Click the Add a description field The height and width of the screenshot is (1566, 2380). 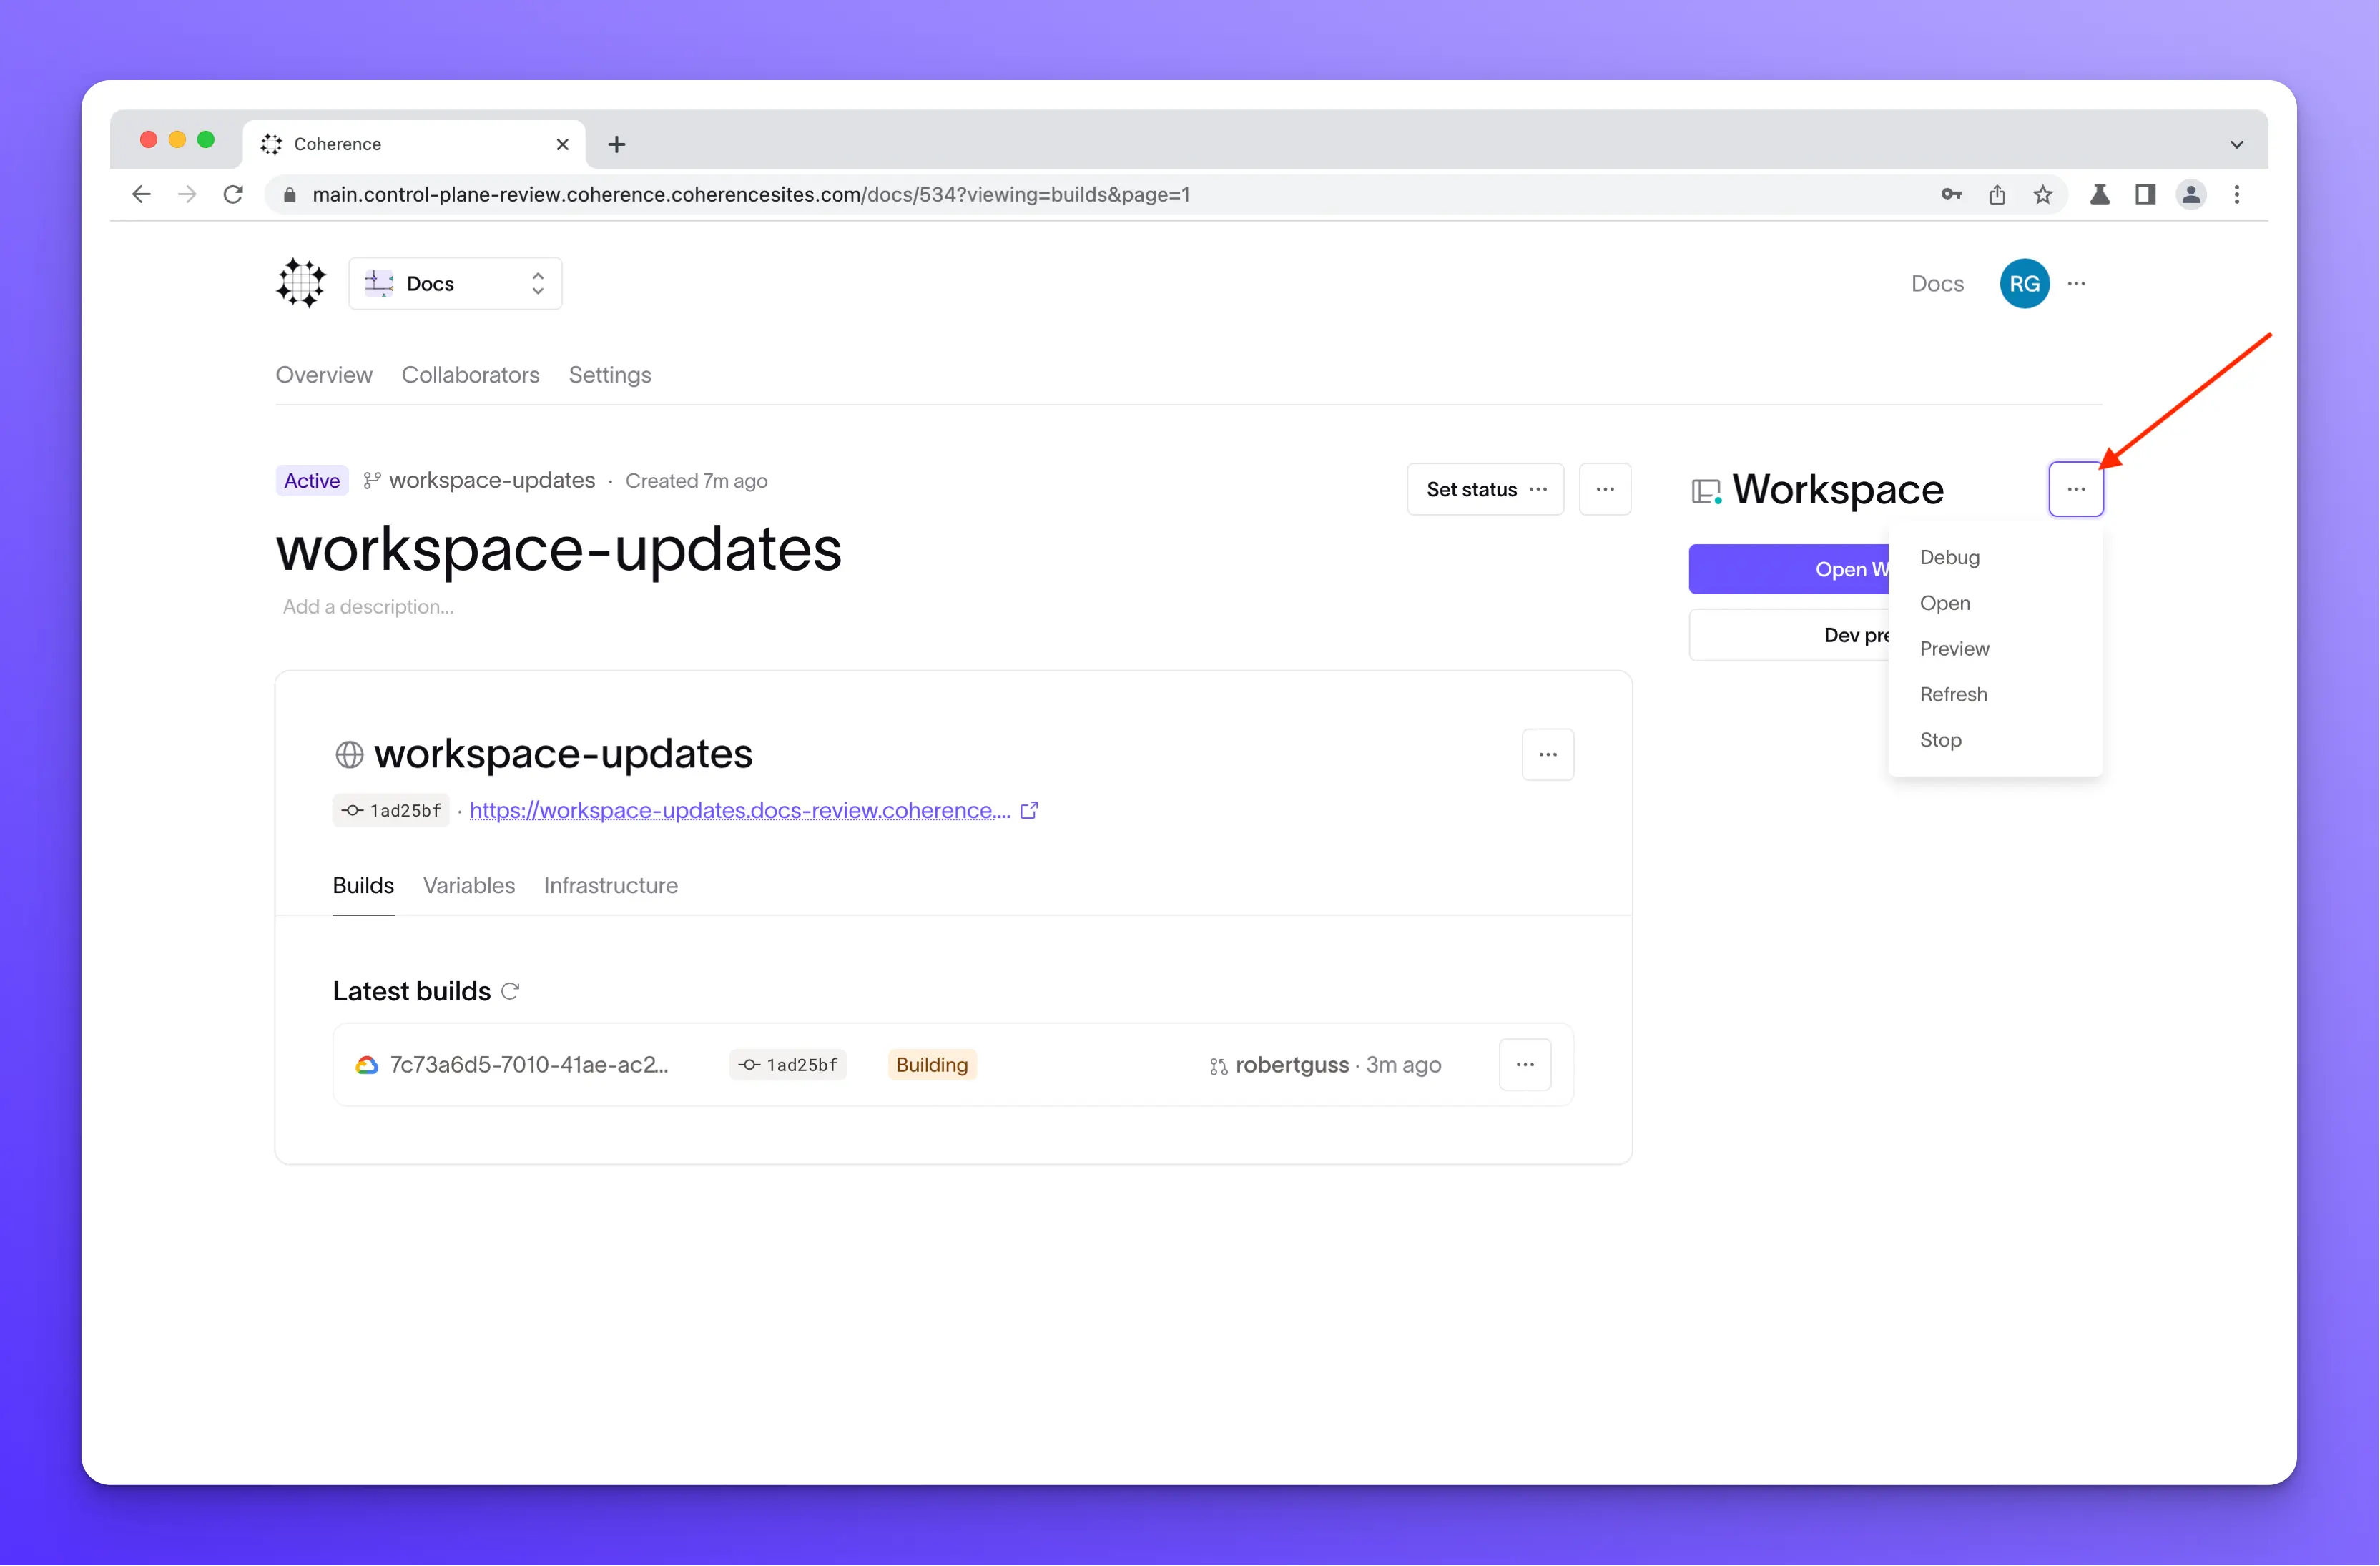coord(368,607)
